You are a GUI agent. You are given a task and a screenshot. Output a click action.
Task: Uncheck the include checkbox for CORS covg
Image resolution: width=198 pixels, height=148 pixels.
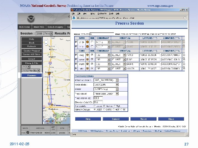pyautogui.click(x=76, y=55)
